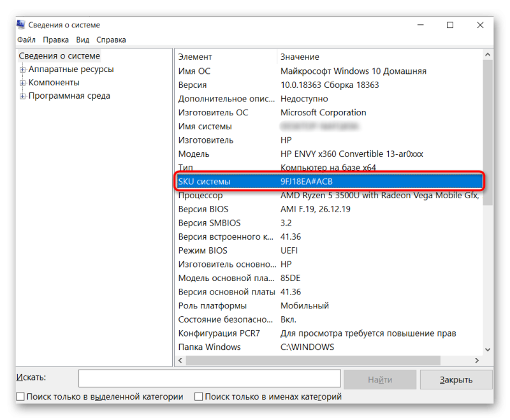510x420 pixels.
Task: Select the Изготовитель HP row
Action: (329, 140)
